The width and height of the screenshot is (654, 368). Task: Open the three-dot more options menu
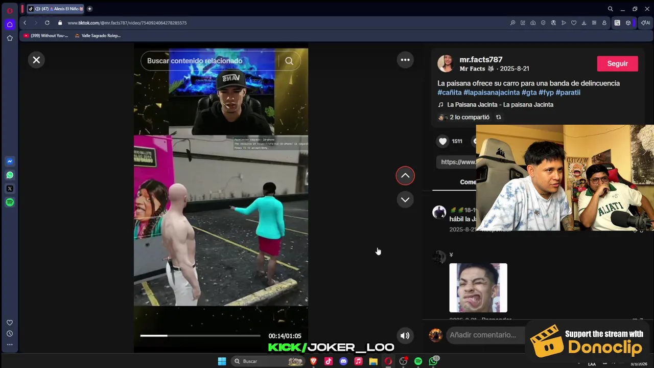pos(405,60)
